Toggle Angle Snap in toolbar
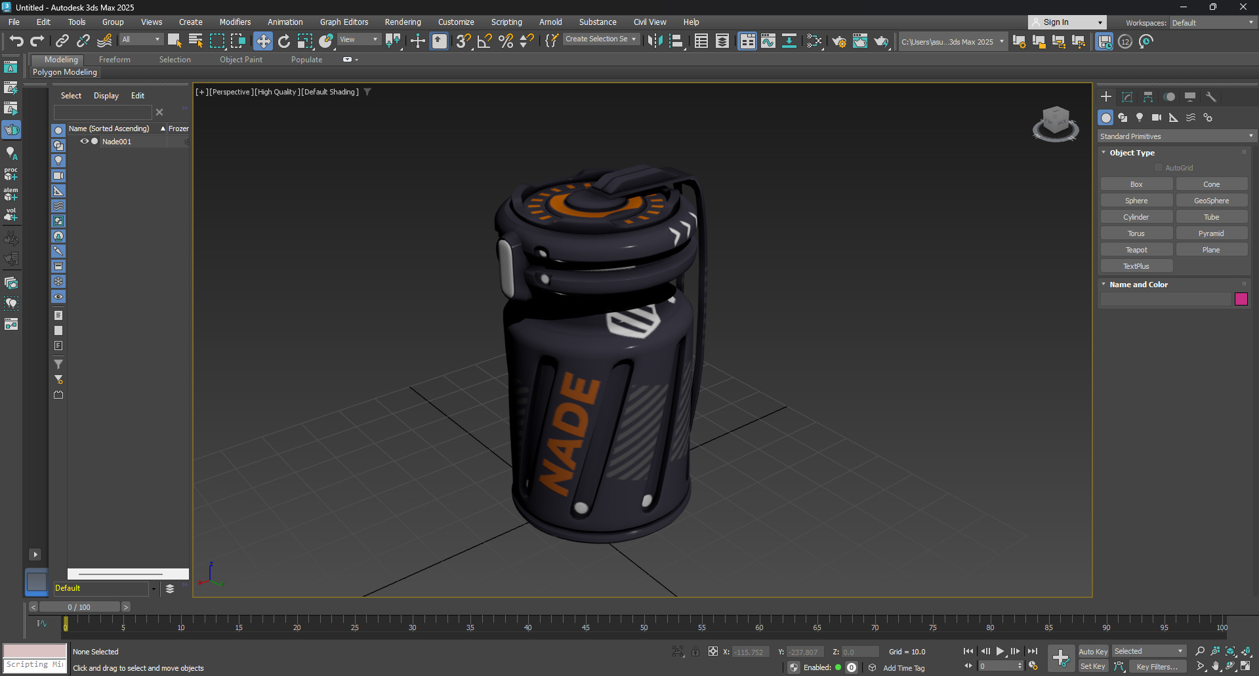1259x676 pixels. pos(485,41)
